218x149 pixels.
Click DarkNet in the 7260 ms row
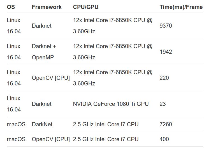pyautogui.click(x=42, y=124)
